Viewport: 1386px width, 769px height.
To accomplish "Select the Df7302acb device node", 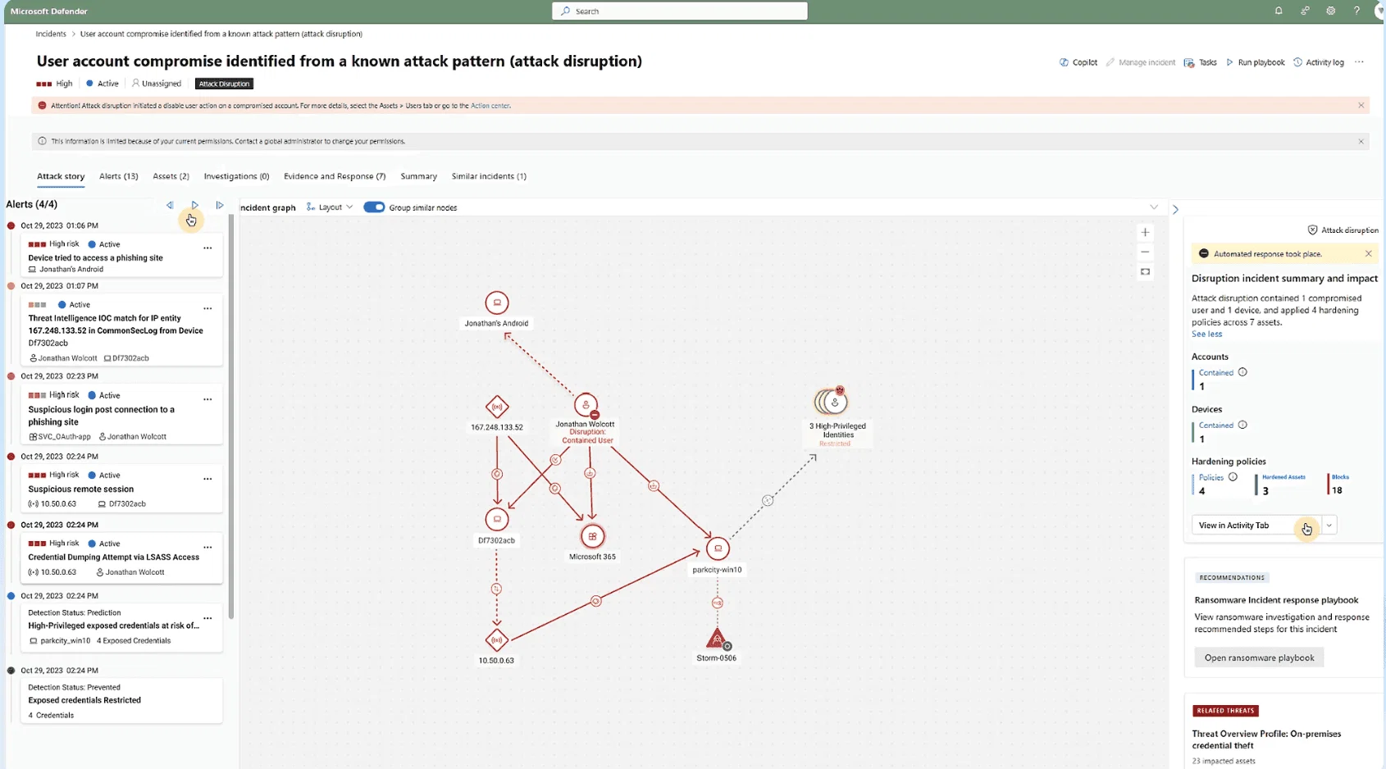I will [496, 519].
